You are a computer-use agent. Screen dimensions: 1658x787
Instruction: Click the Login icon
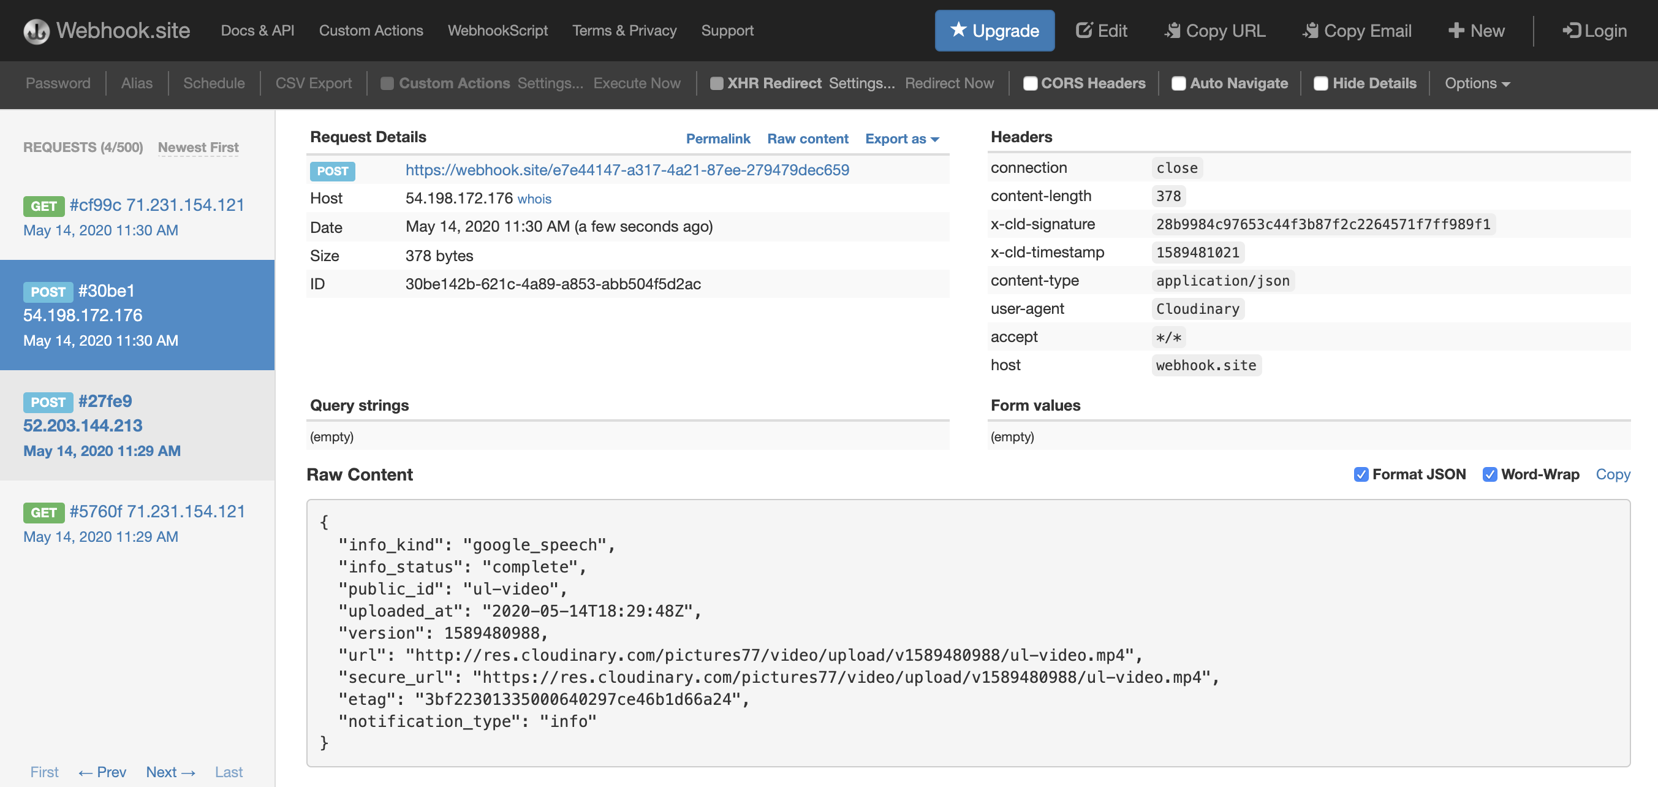[1570, 31]
